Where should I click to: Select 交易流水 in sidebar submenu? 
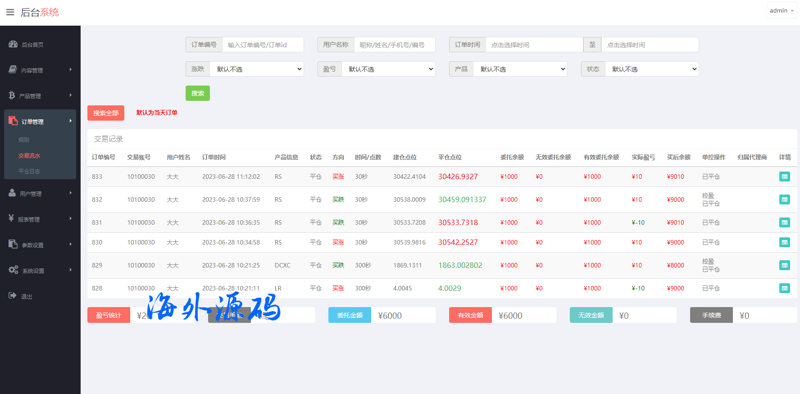click(29, 156)
